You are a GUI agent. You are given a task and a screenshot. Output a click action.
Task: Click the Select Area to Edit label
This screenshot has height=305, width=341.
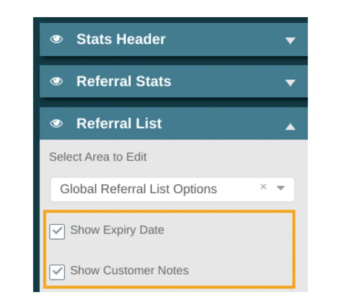click(98, 157)
